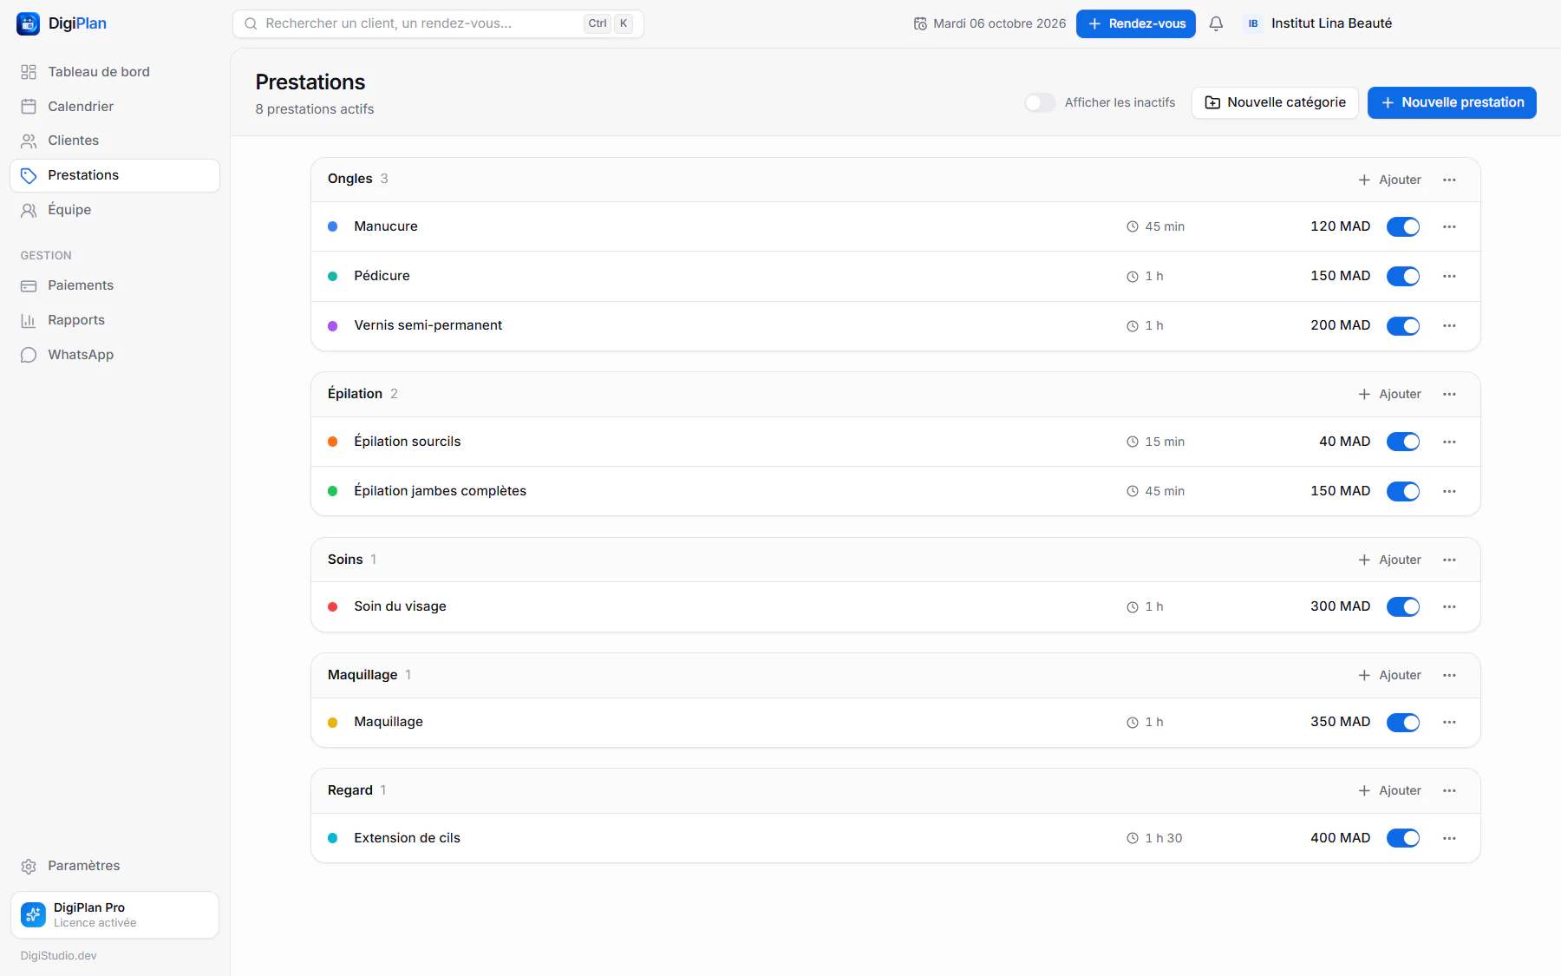Click the Nouvelle prestation button
The height and width of the screenshot is (976, 1561).
pyautogui.click(x=1452, y=102)
